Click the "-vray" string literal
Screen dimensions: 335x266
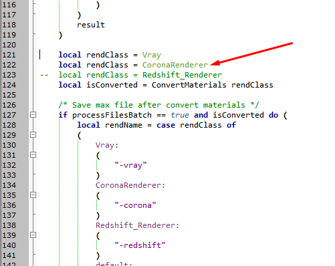(x=130, y=165)
